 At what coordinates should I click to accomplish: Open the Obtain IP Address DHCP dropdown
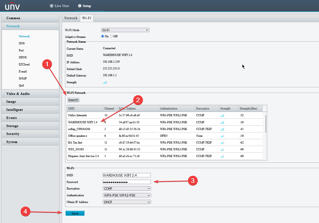pos(127,202)
